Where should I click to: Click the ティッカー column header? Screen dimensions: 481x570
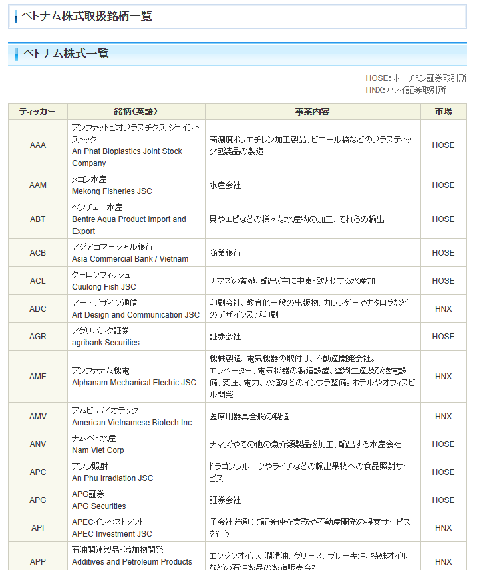click(x=37, y=111)
